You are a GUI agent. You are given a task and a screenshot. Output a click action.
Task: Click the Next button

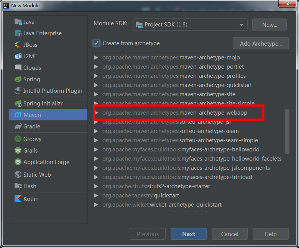(x=189, y=234)
